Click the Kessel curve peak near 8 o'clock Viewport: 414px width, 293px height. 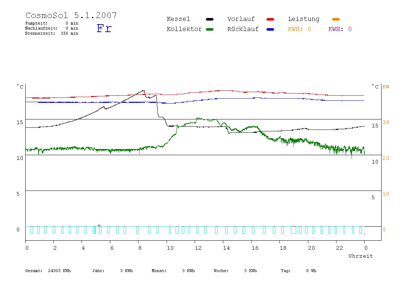[x=144, y=91]
